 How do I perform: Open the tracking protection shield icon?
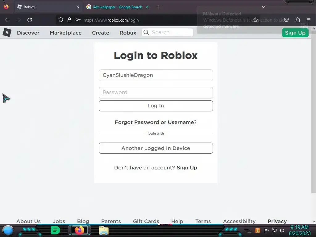[61, 20]
